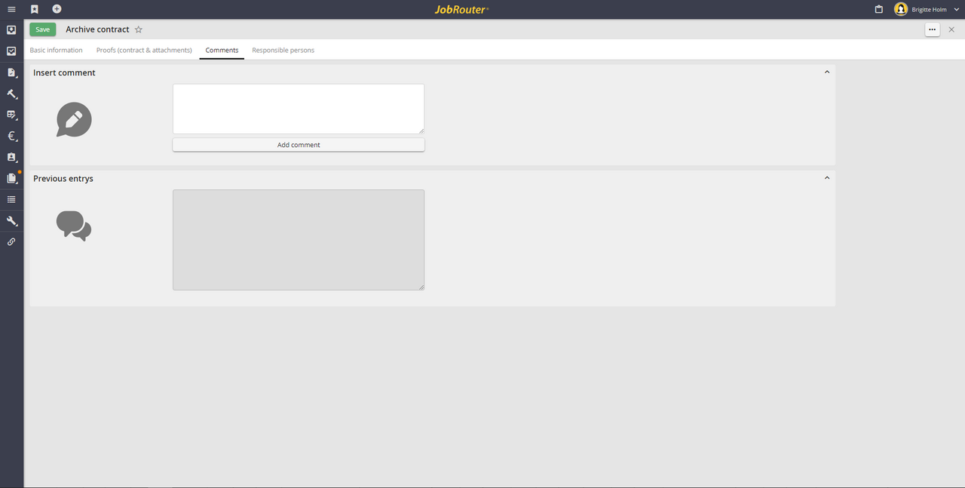The image size is (965, 488).
Task: Click the bookmark star icon in top bar
Action: coord(35,9)
